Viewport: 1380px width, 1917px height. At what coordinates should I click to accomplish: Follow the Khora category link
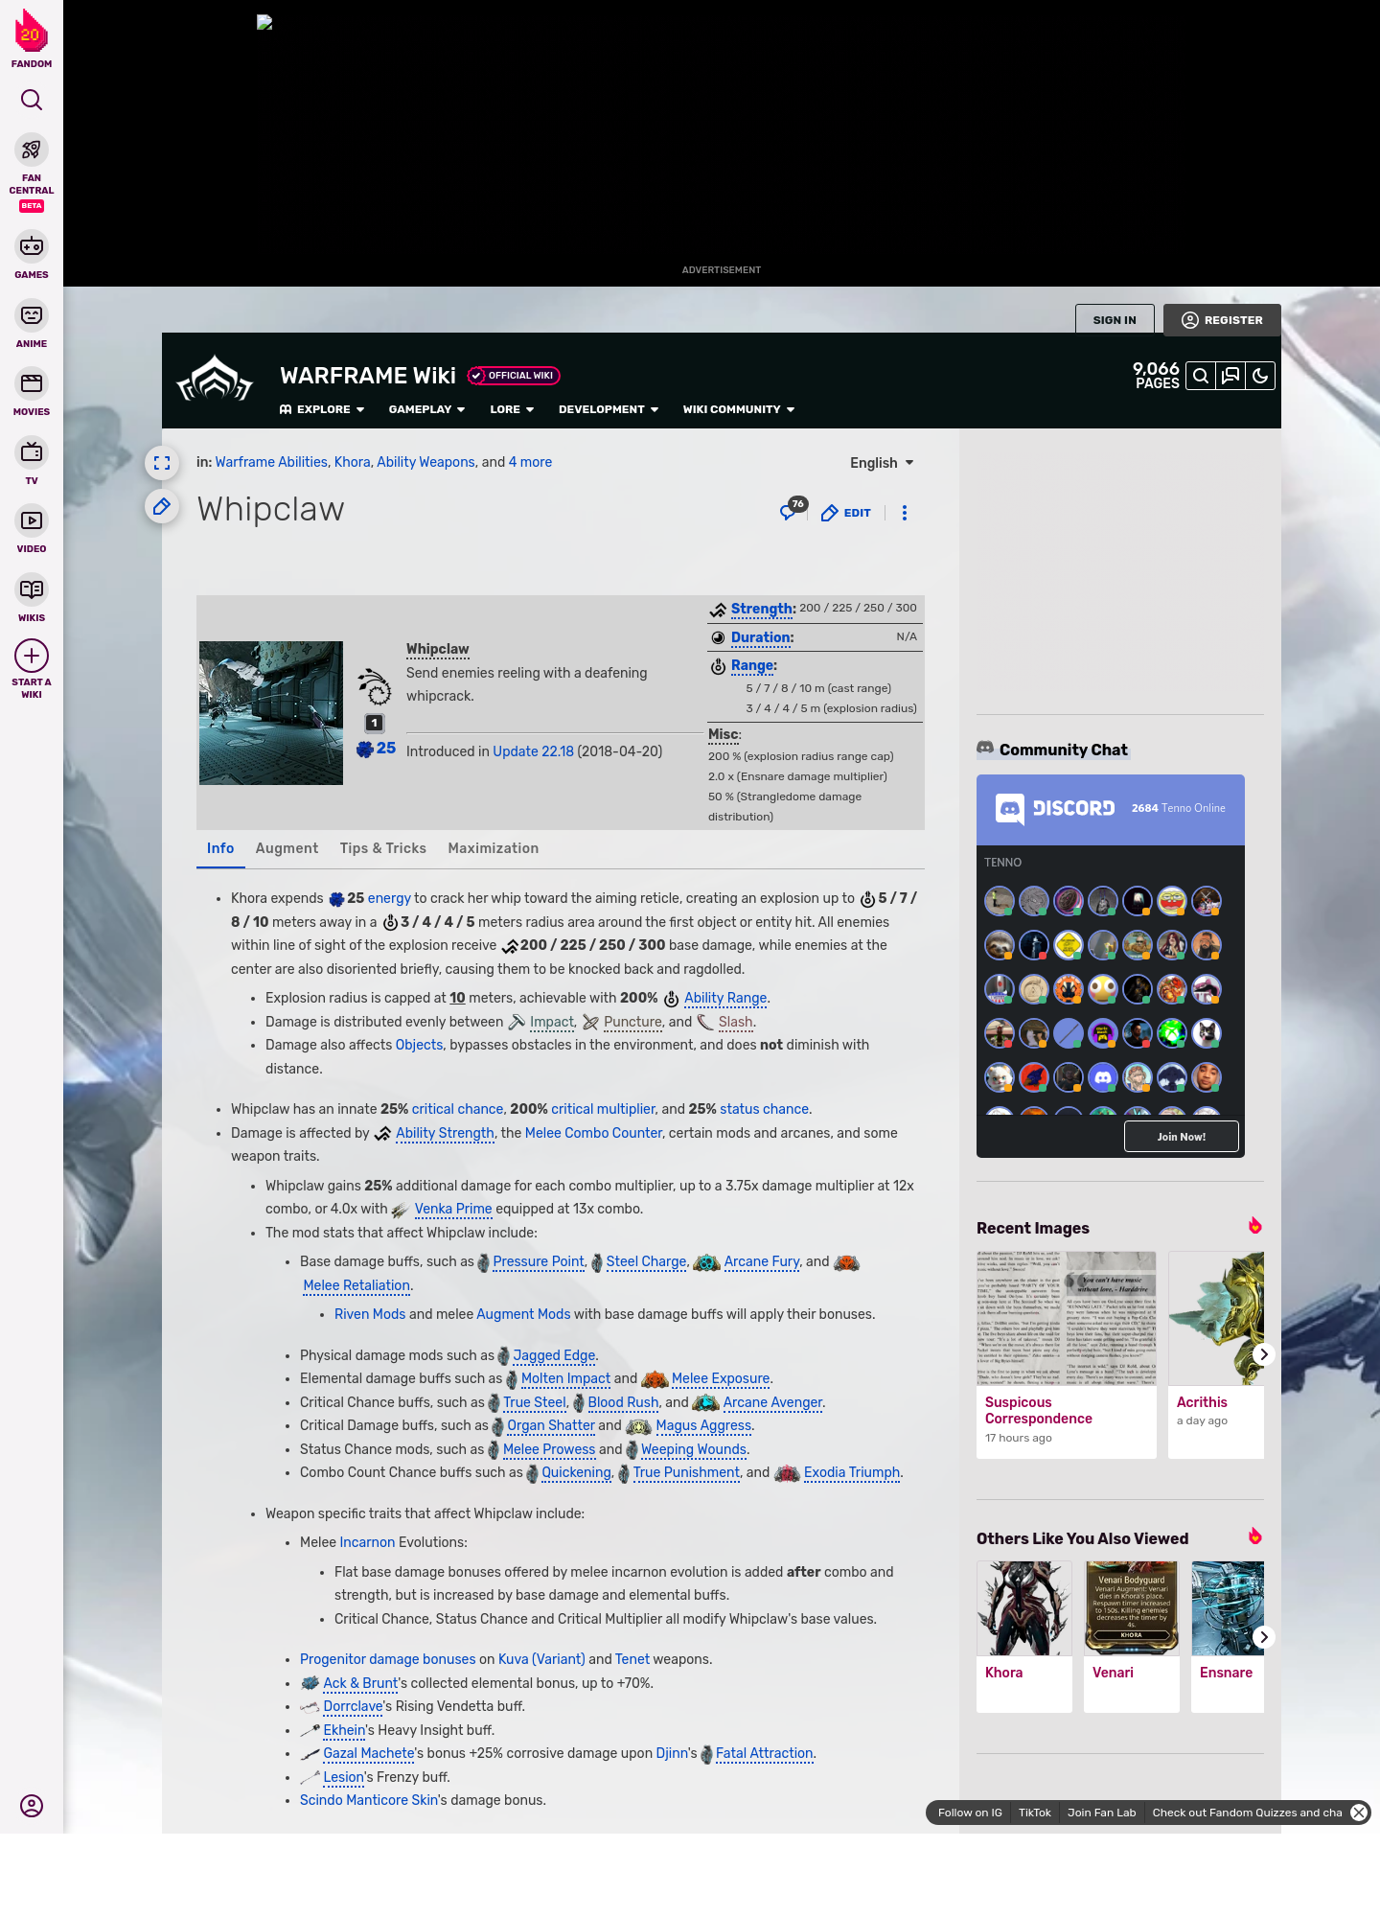point(352,462)
